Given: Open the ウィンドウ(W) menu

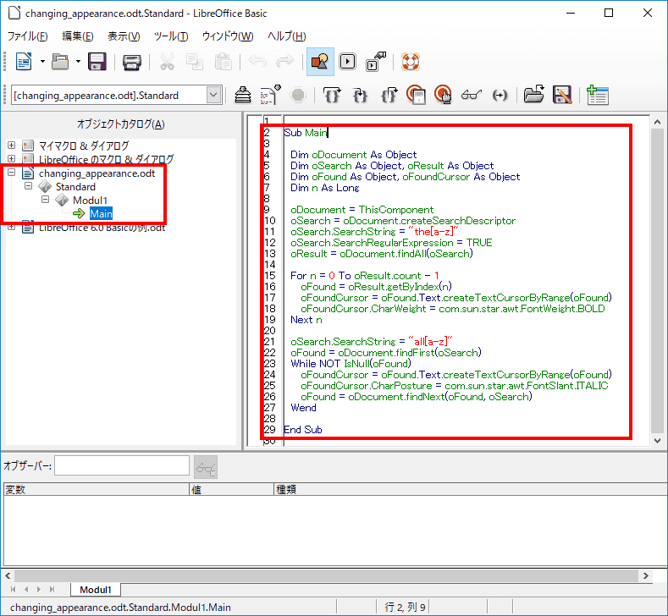Looking at the screenshot, I should [x=228, y=36].
